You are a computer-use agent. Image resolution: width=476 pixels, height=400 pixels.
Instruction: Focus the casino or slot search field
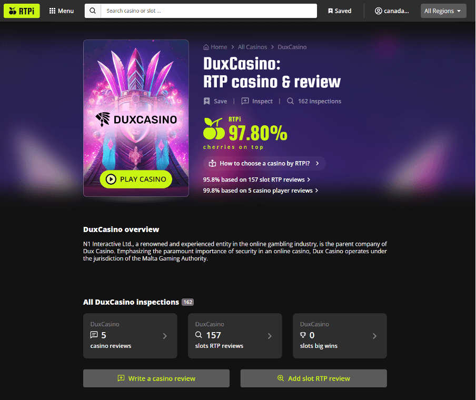click(x=209, y=11)
